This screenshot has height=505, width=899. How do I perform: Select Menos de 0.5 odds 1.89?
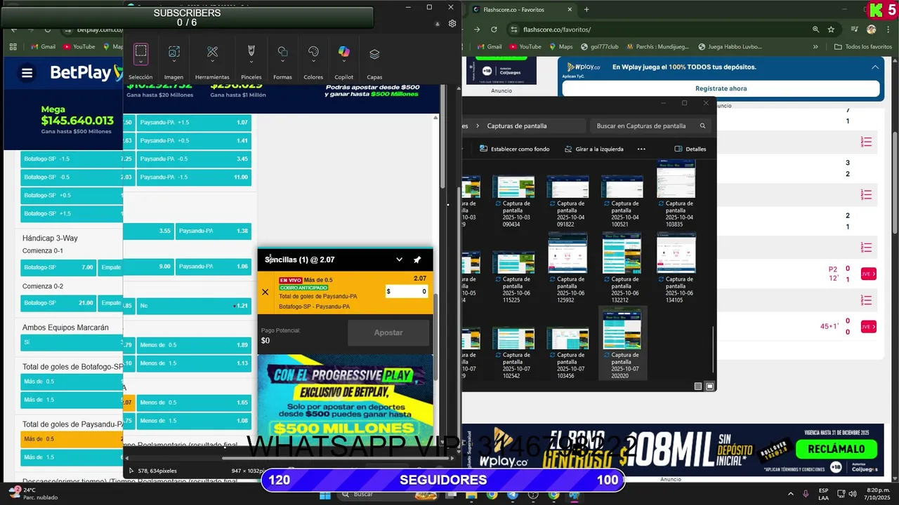(x=194, y=345)
